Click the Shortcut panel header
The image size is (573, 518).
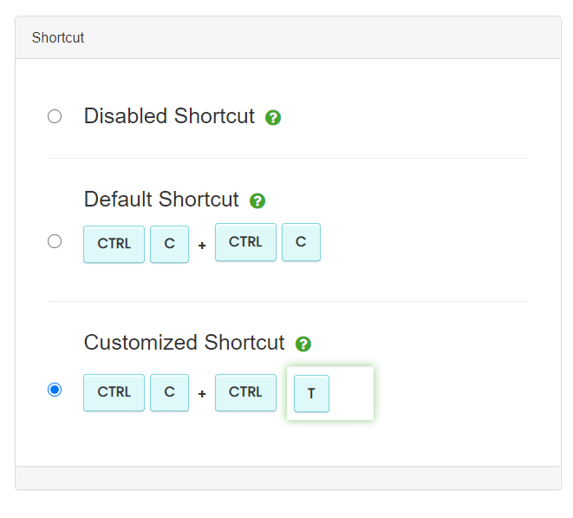[288, 37]
